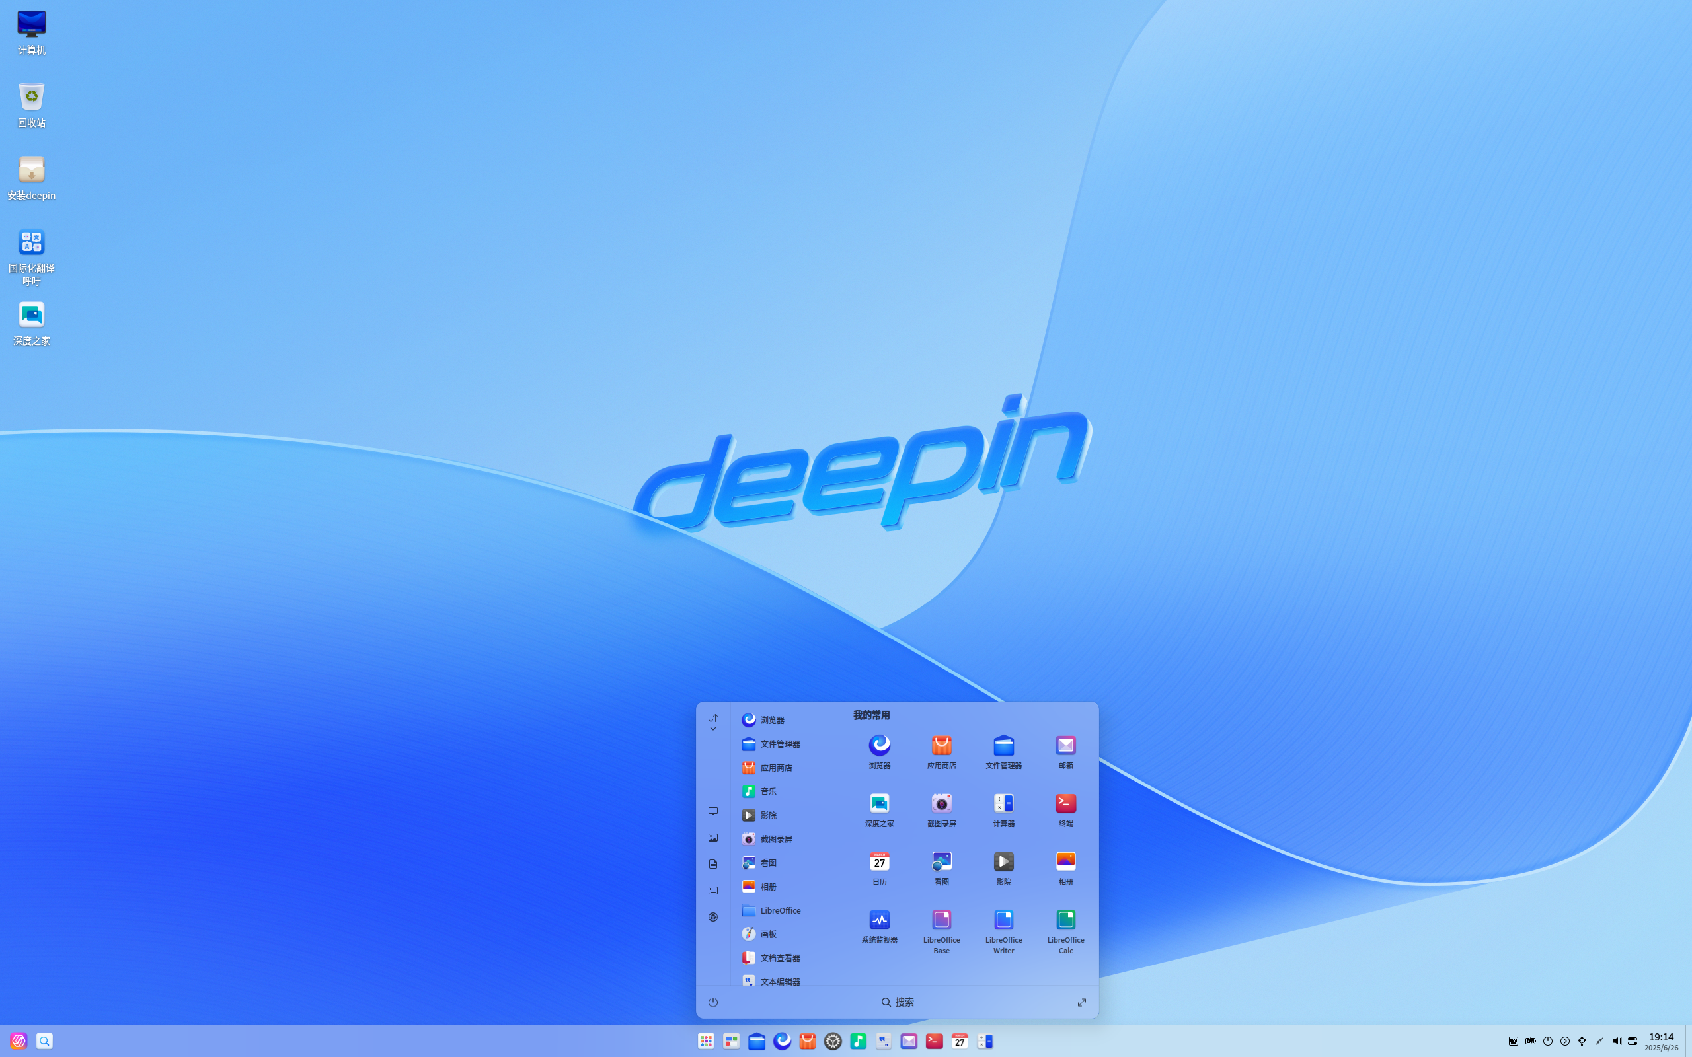Open the sort mode dropdown in launcher
The image size is (1692, 1057).
click(x=712, y=722)
